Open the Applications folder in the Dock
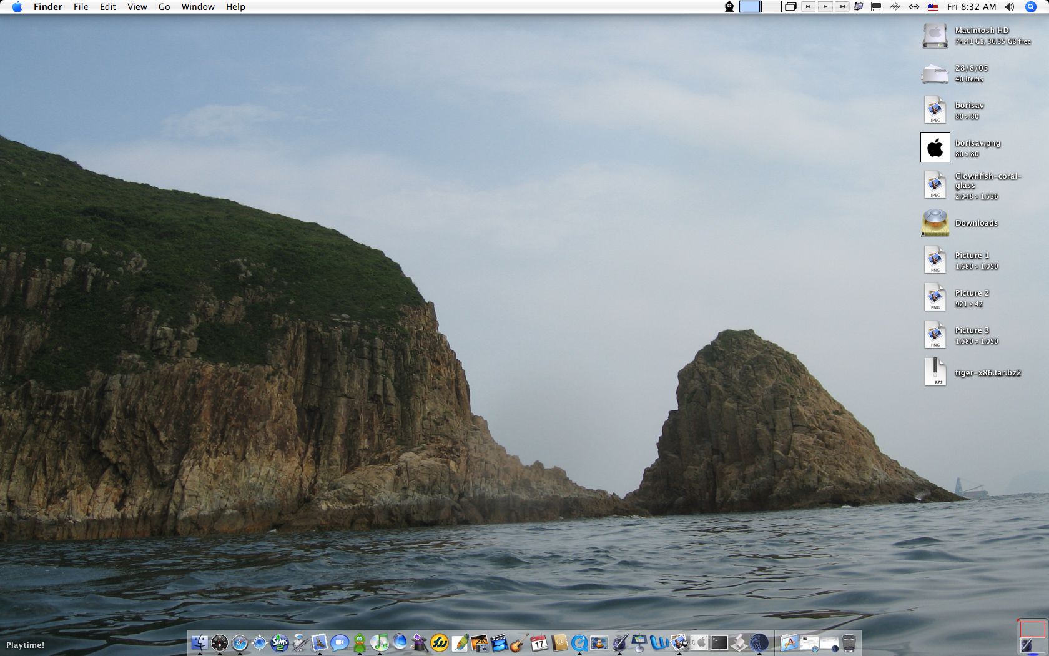 tap(789, 642)
